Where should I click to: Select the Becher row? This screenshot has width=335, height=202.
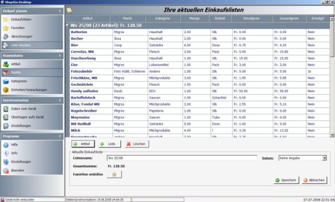pyautogui.click(x=200, y=38)
